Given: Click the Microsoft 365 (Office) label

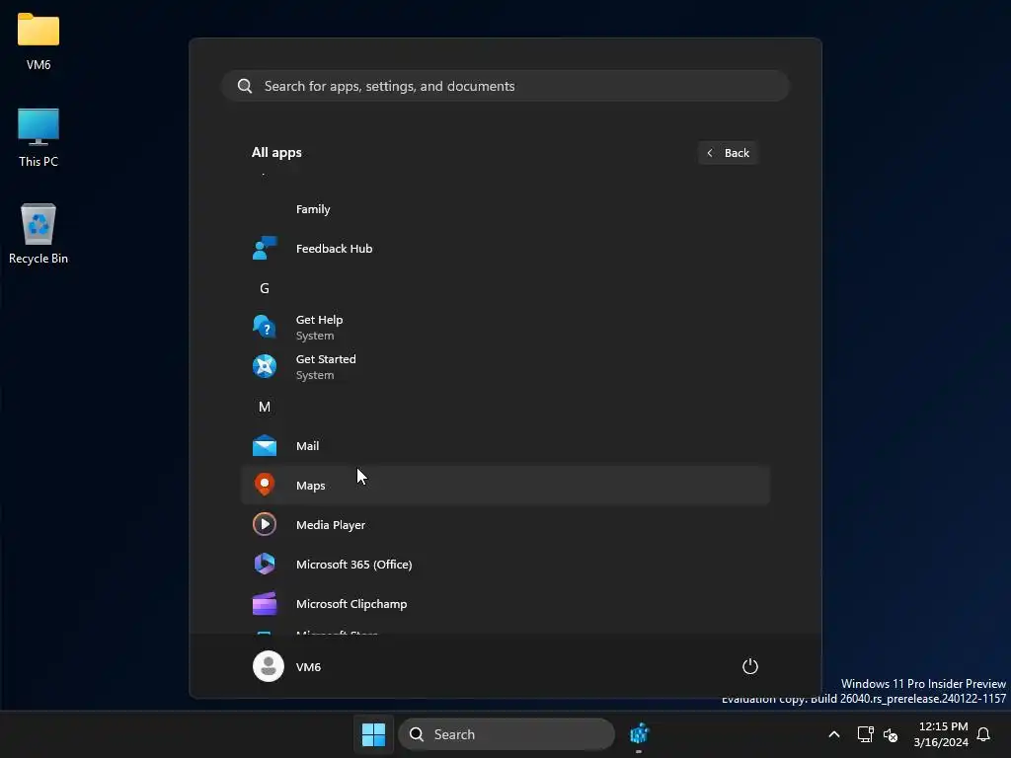Looking at the screenshot, I should tap(354, 565).
